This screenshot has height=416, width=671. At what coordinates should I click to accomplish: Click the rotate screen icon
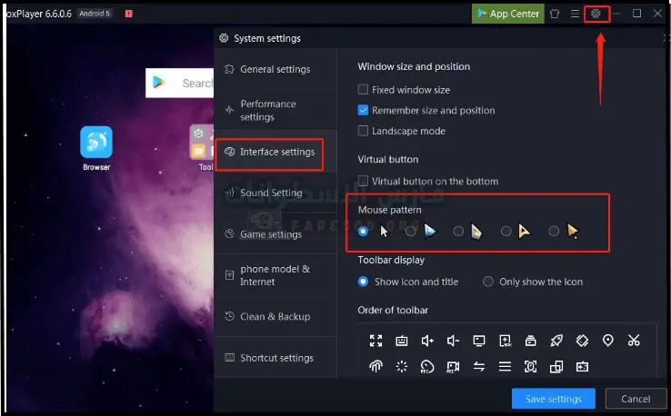(582, 342)
